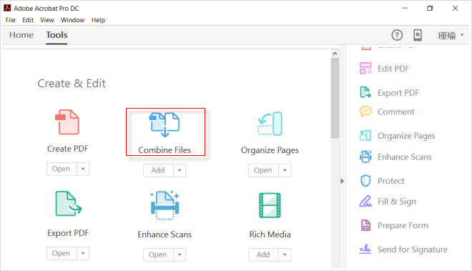Image resolution: width=472 pixels, height=271 pixels.
Task: Click the Enhance Scans icon in right sidebar
Action: 365,157
